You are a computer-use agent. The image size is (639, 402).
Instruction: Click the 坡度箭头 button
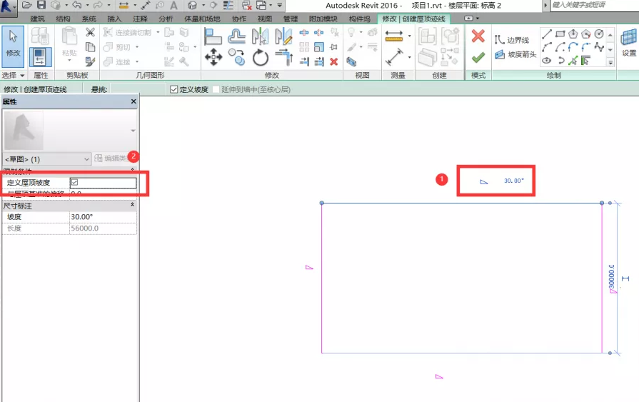512,54
